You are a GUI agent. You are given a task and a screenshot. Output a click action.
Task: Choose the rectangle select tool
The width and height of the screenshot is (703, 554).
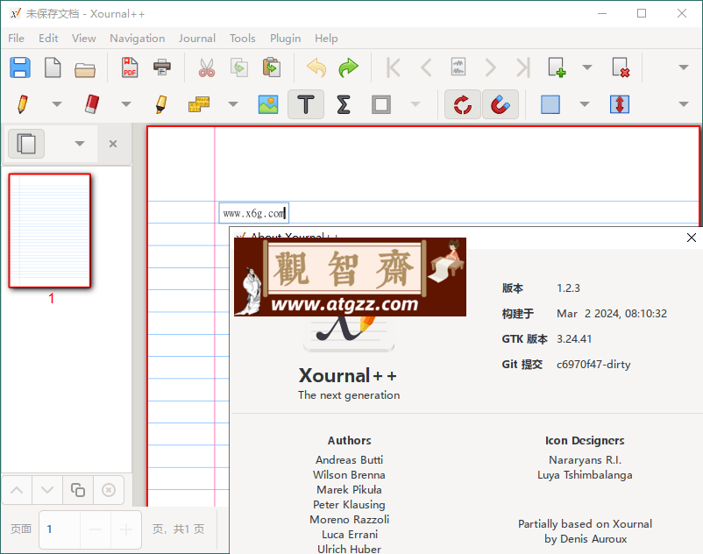pos(381,104)
